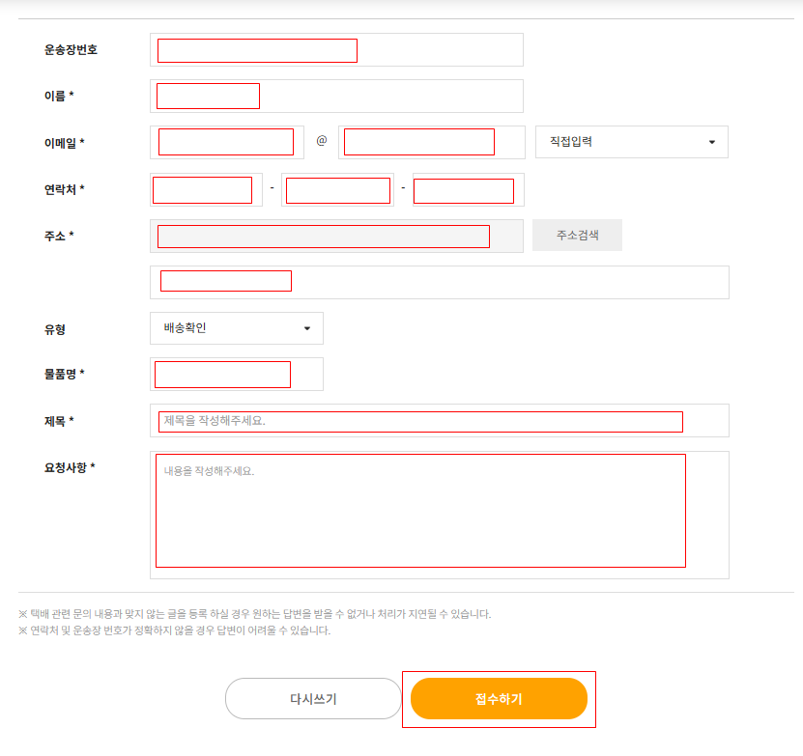Click the last phone number box

(x=464, y=189)
